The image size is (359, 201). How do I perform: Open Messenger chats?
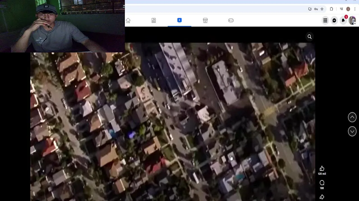[334, 20]
